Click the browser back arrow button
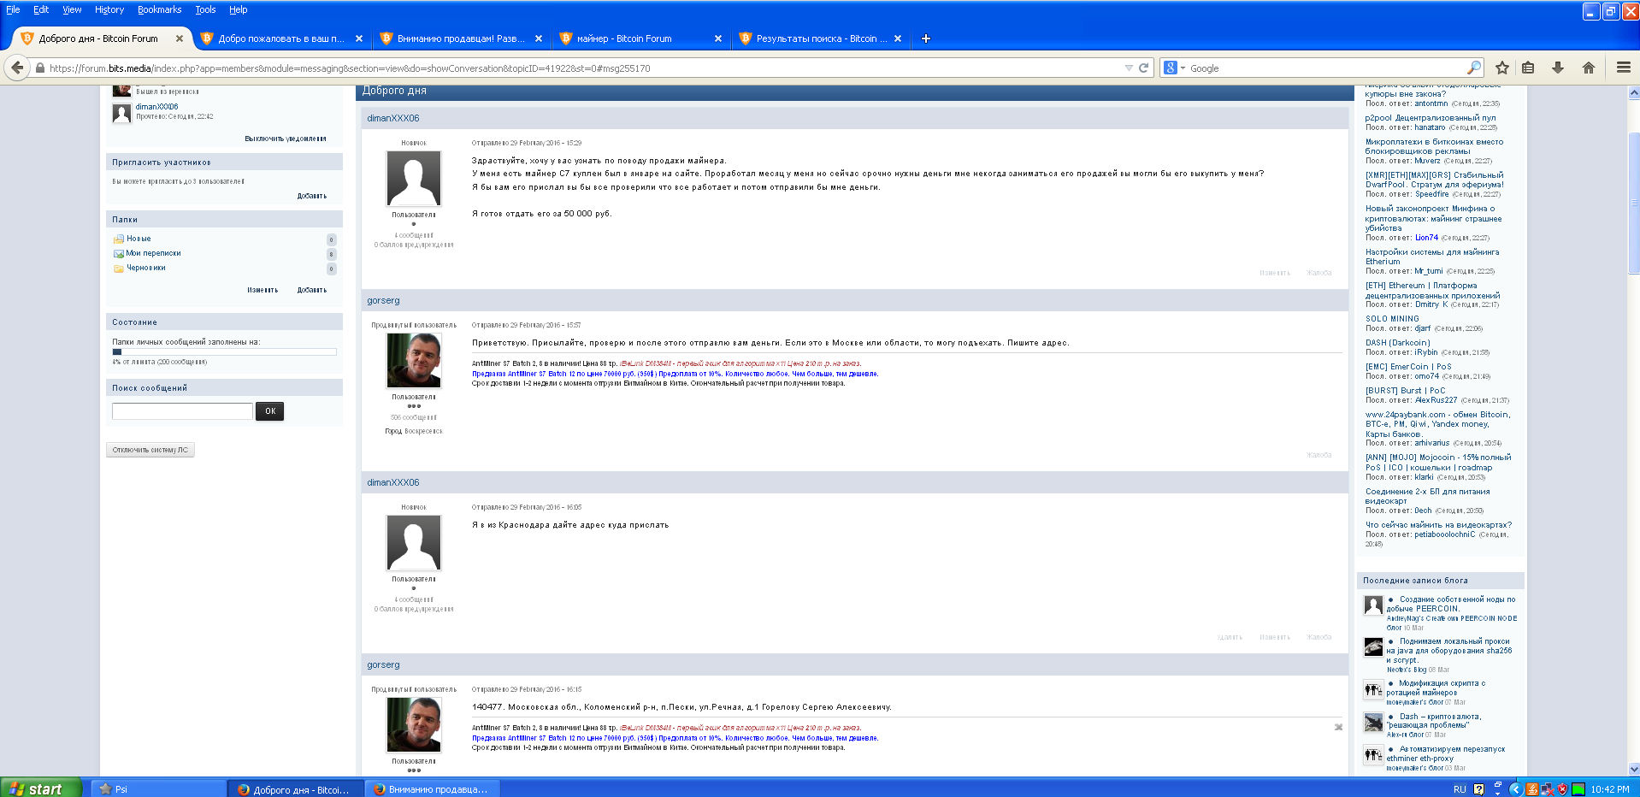Screen dimensions: 1640x797 click(x=17, y=68)
